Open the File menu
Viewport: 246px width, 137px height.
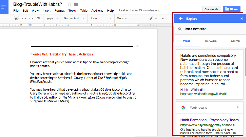pos(16,11)
